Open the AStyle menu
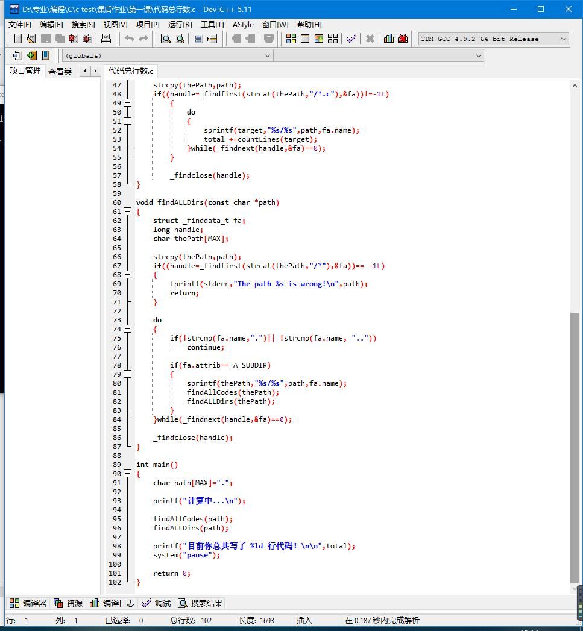 coord(243,25)
